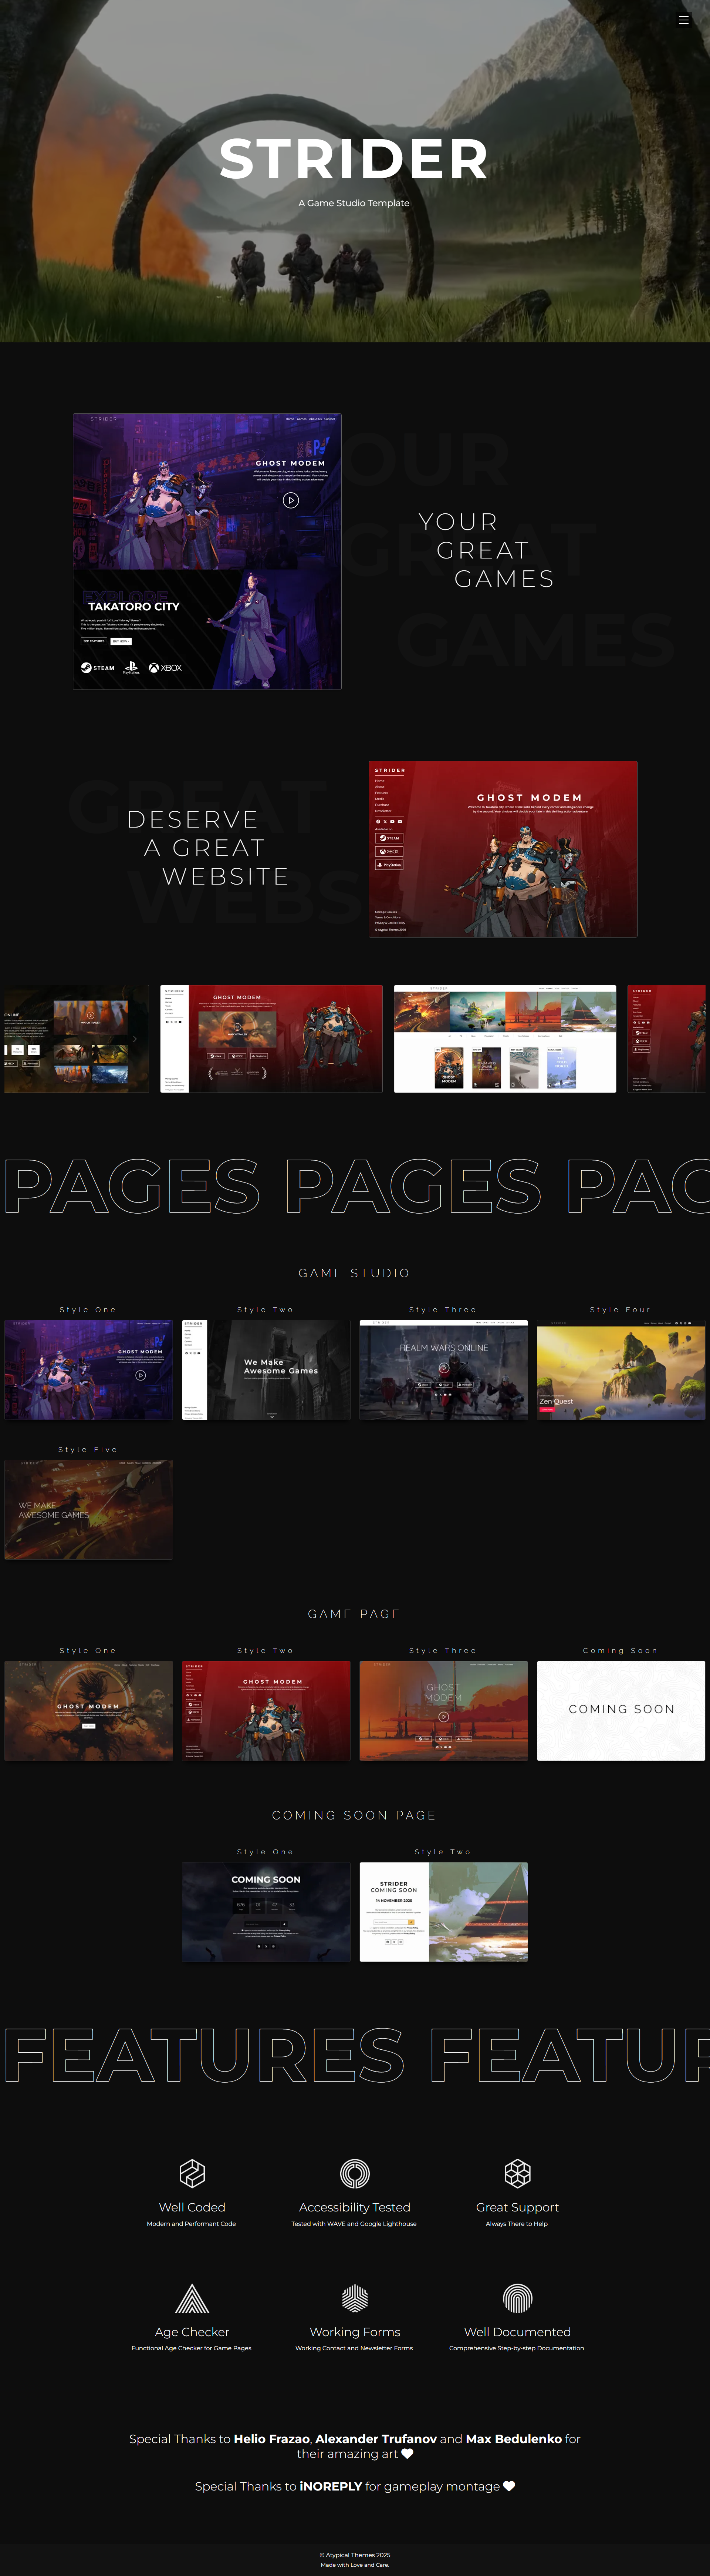The image size is (710, 2576).
Task: Select Media in the Ghost Modem navigation
Action: click(381, 799)
